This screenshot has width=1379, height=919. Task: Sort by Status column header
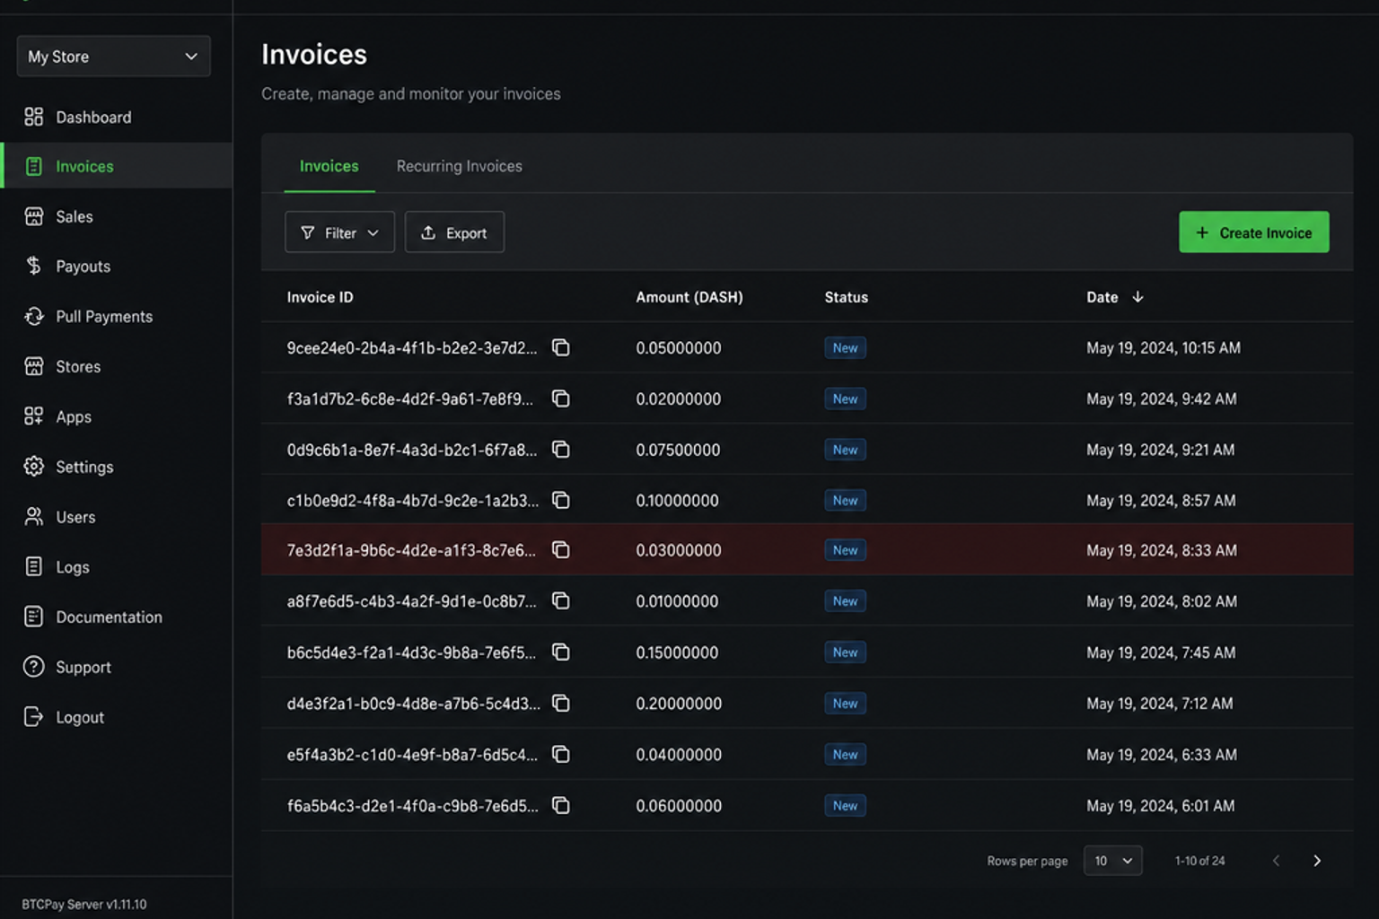846,297
